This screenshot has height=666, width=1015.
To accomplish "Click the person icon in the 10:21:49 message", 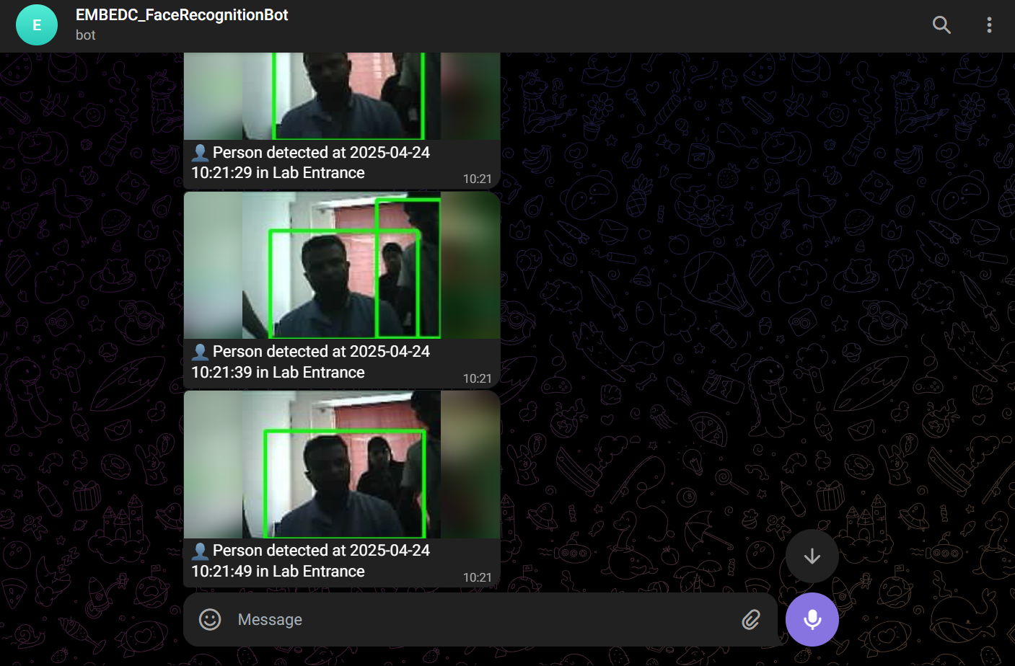I will click(200, 550).
